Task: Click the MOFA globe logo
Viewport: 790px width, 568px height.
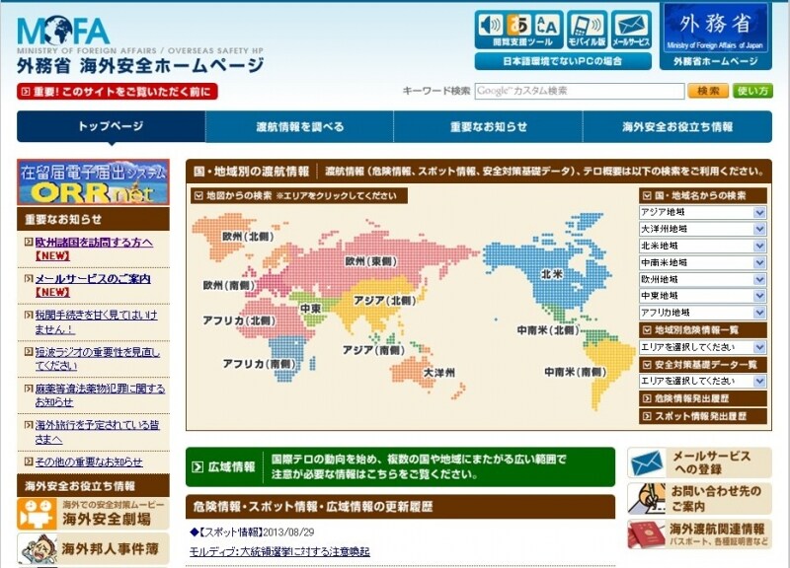Action: 63,31
